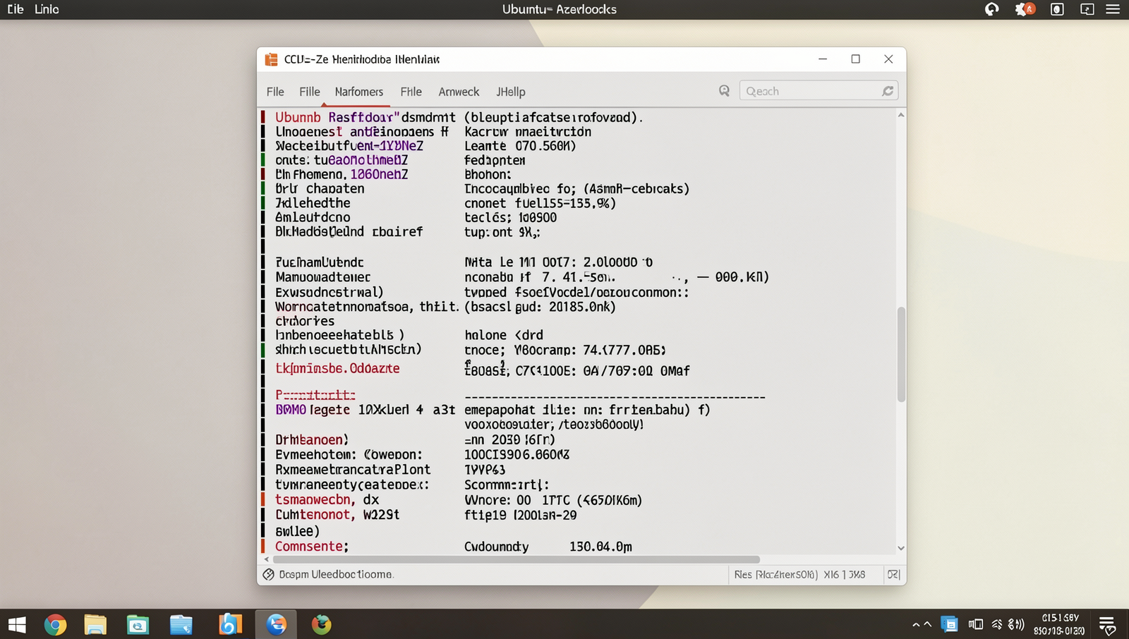1129x639 pixels.
Task: Click the '(bsacsl gud: 20185.0nk)' value
Action: (x=540, y=307)
